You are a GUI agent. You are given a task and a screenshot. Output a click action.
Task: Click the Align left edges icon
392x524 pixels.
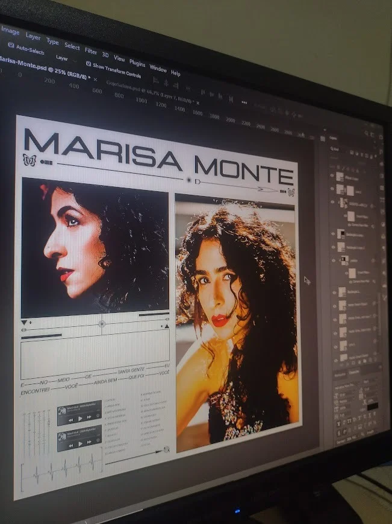(156, 80)
